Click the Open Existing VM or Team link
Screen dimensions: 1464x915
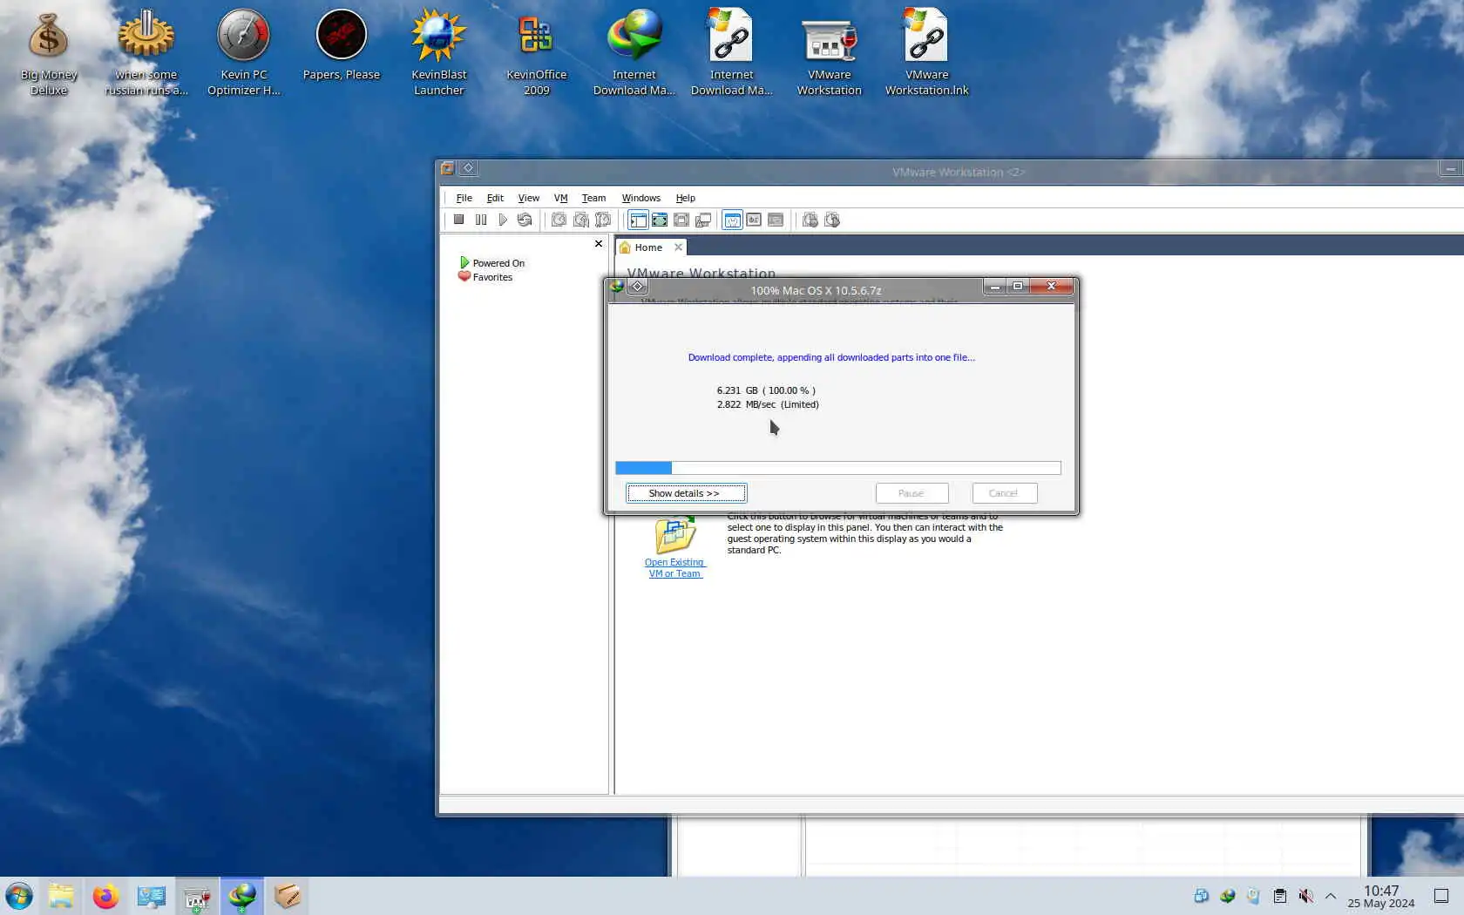(674, 568)
